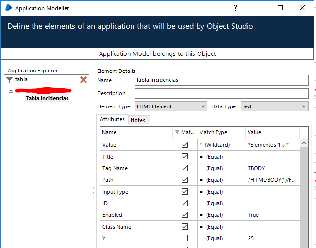
Task: Select Tabla Incidencias in the tree
Action: [x=47, y=98]
